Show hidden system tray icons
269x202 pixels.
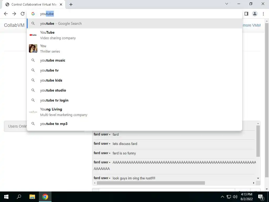pyautogui.click(x=222, y=197)
